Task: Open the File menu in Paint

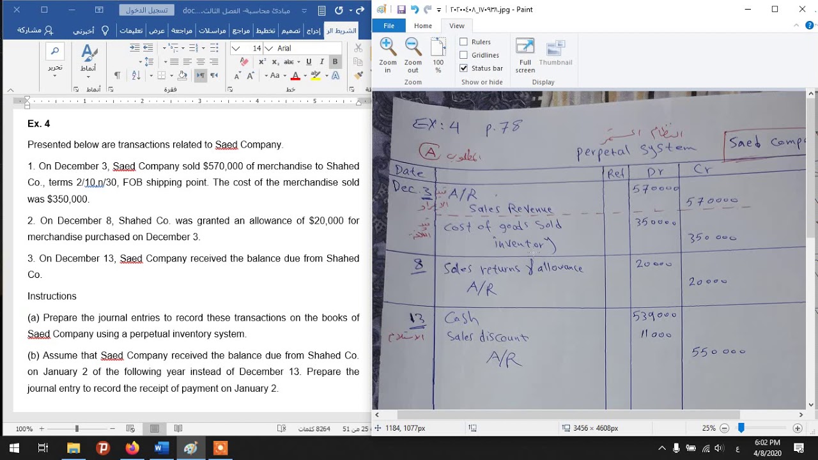Action: pyautogui.click(x=389, y=26)
